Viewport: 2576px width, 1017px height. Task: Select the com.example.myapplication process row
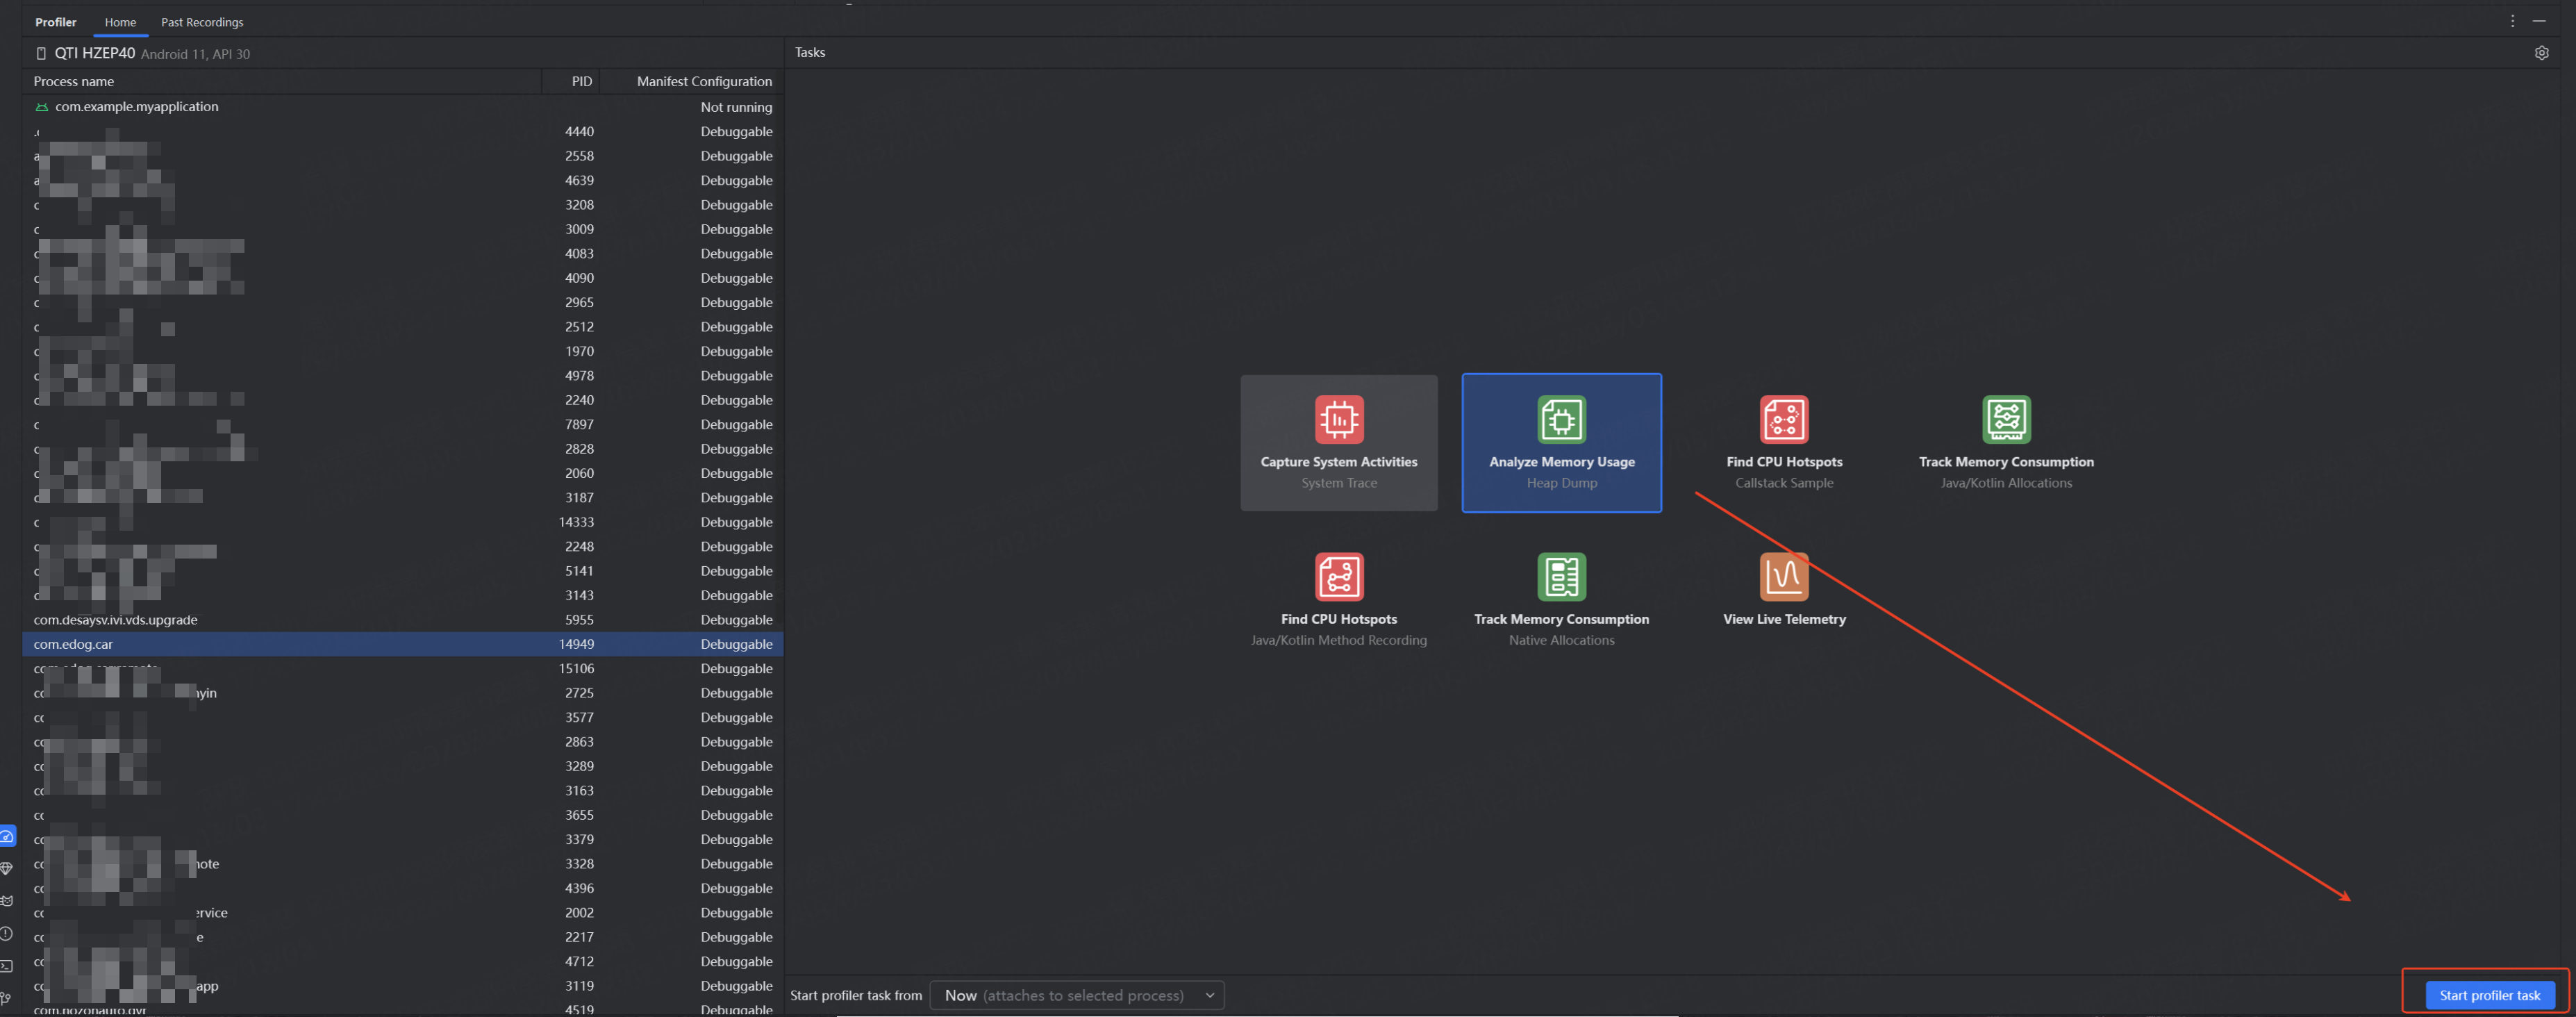coord(403,107)
